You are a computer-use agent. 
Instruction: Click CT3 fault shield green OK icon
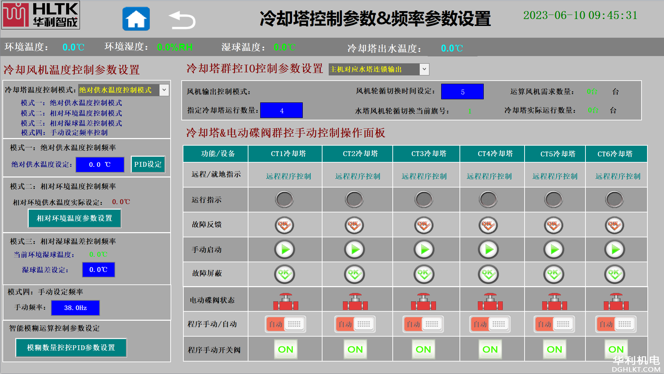point(424,274)
